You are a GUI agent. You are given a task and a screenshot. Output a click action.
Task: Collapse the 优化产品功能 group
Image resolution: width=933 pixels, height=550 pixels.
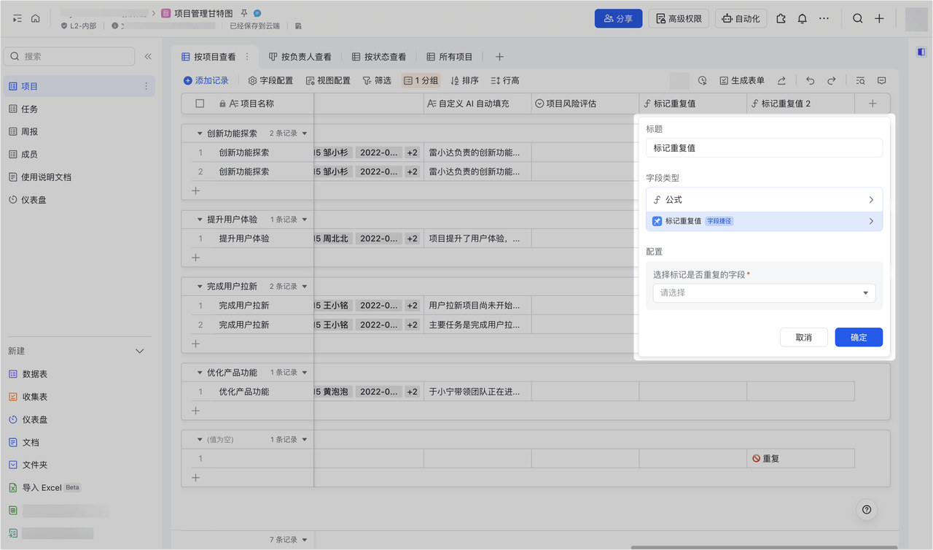[x=200, y=373]
